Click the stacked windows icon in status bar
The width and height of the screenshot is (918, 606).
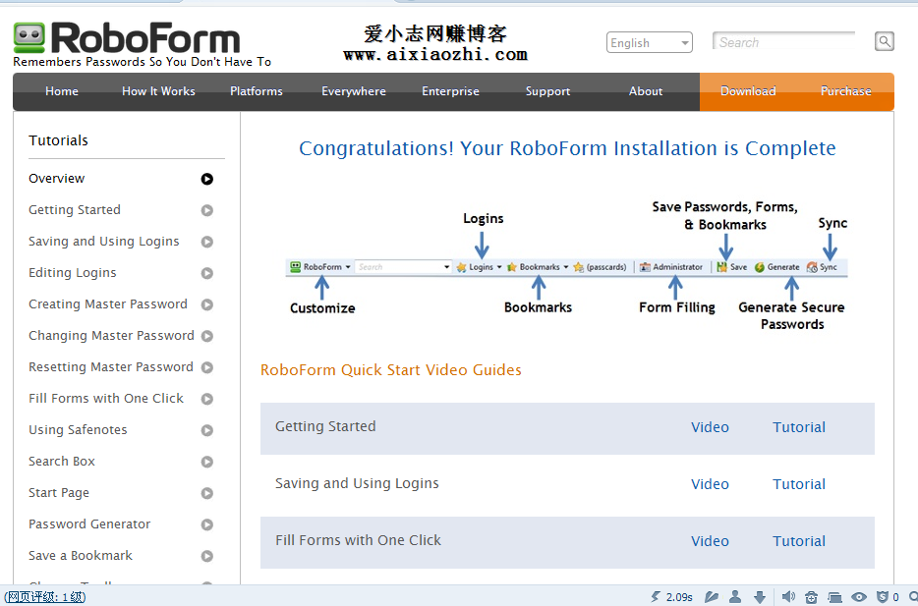click(834, 596)
